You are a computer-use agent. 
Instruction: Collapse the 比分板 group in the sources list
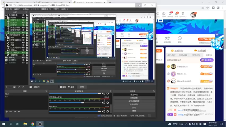tap(6, 17)
